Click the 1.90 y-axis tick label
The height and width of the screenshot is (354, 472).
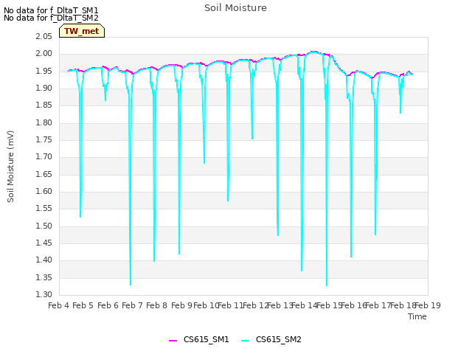44,88
